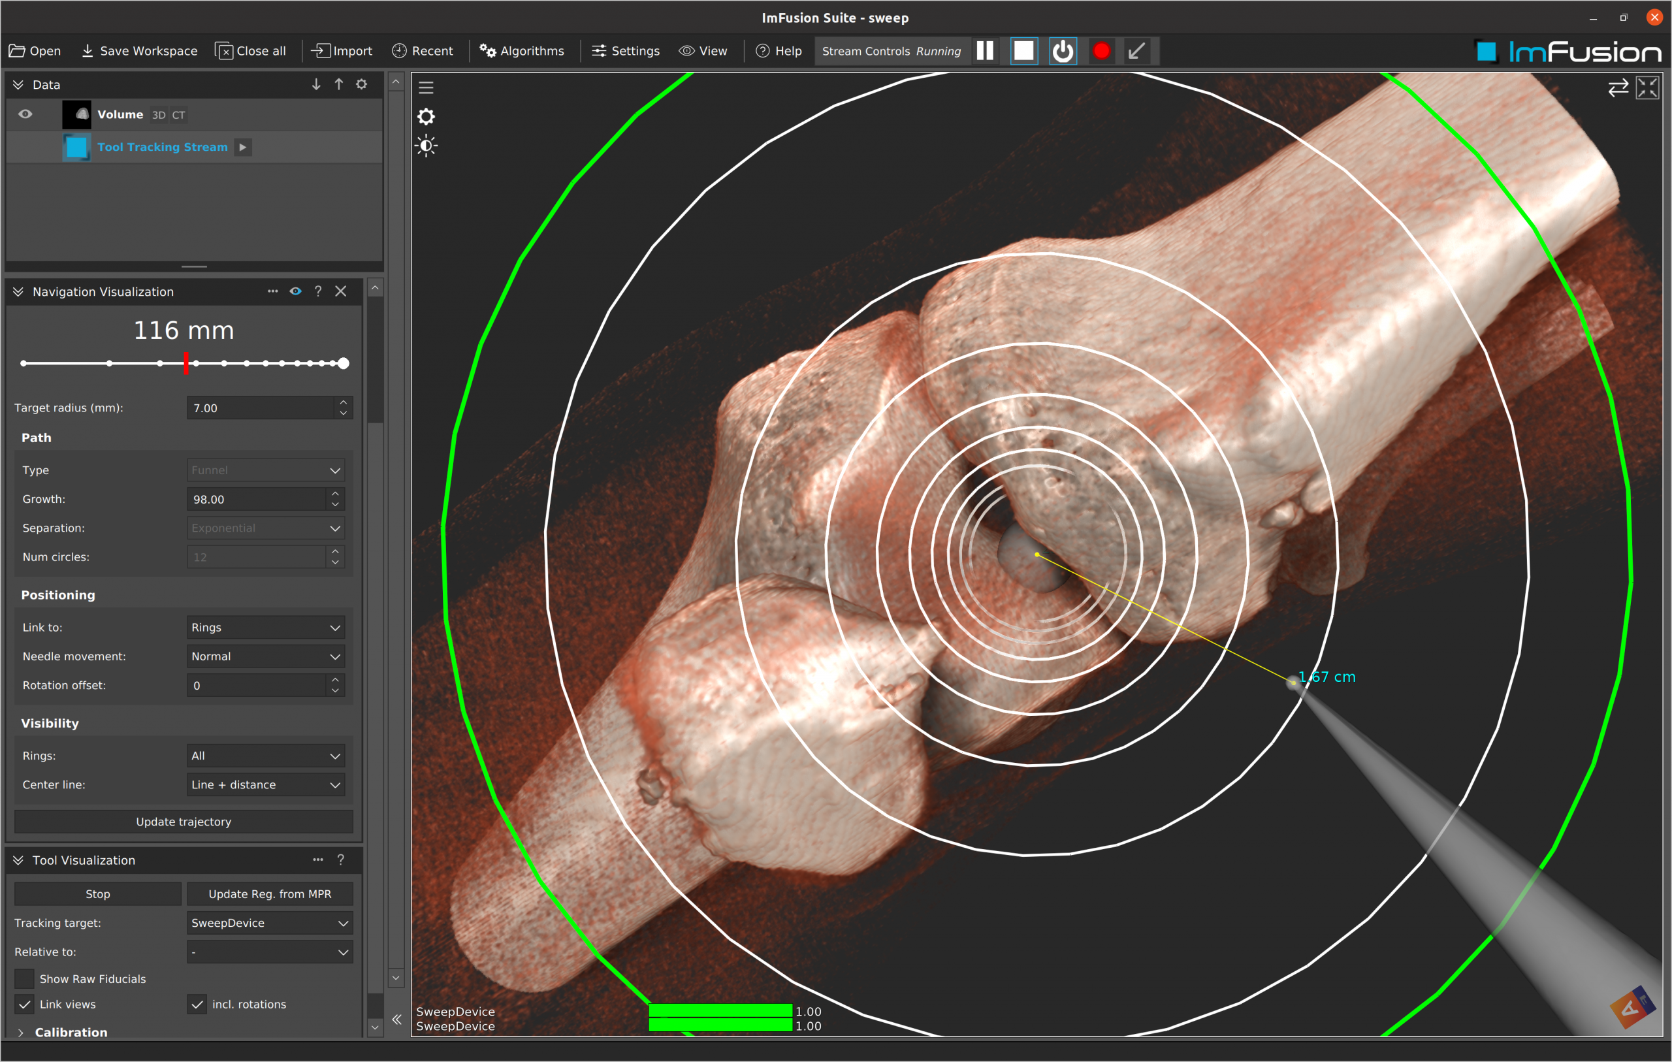
Task: Click the red record stream button
Action: tap(1101, 51)
